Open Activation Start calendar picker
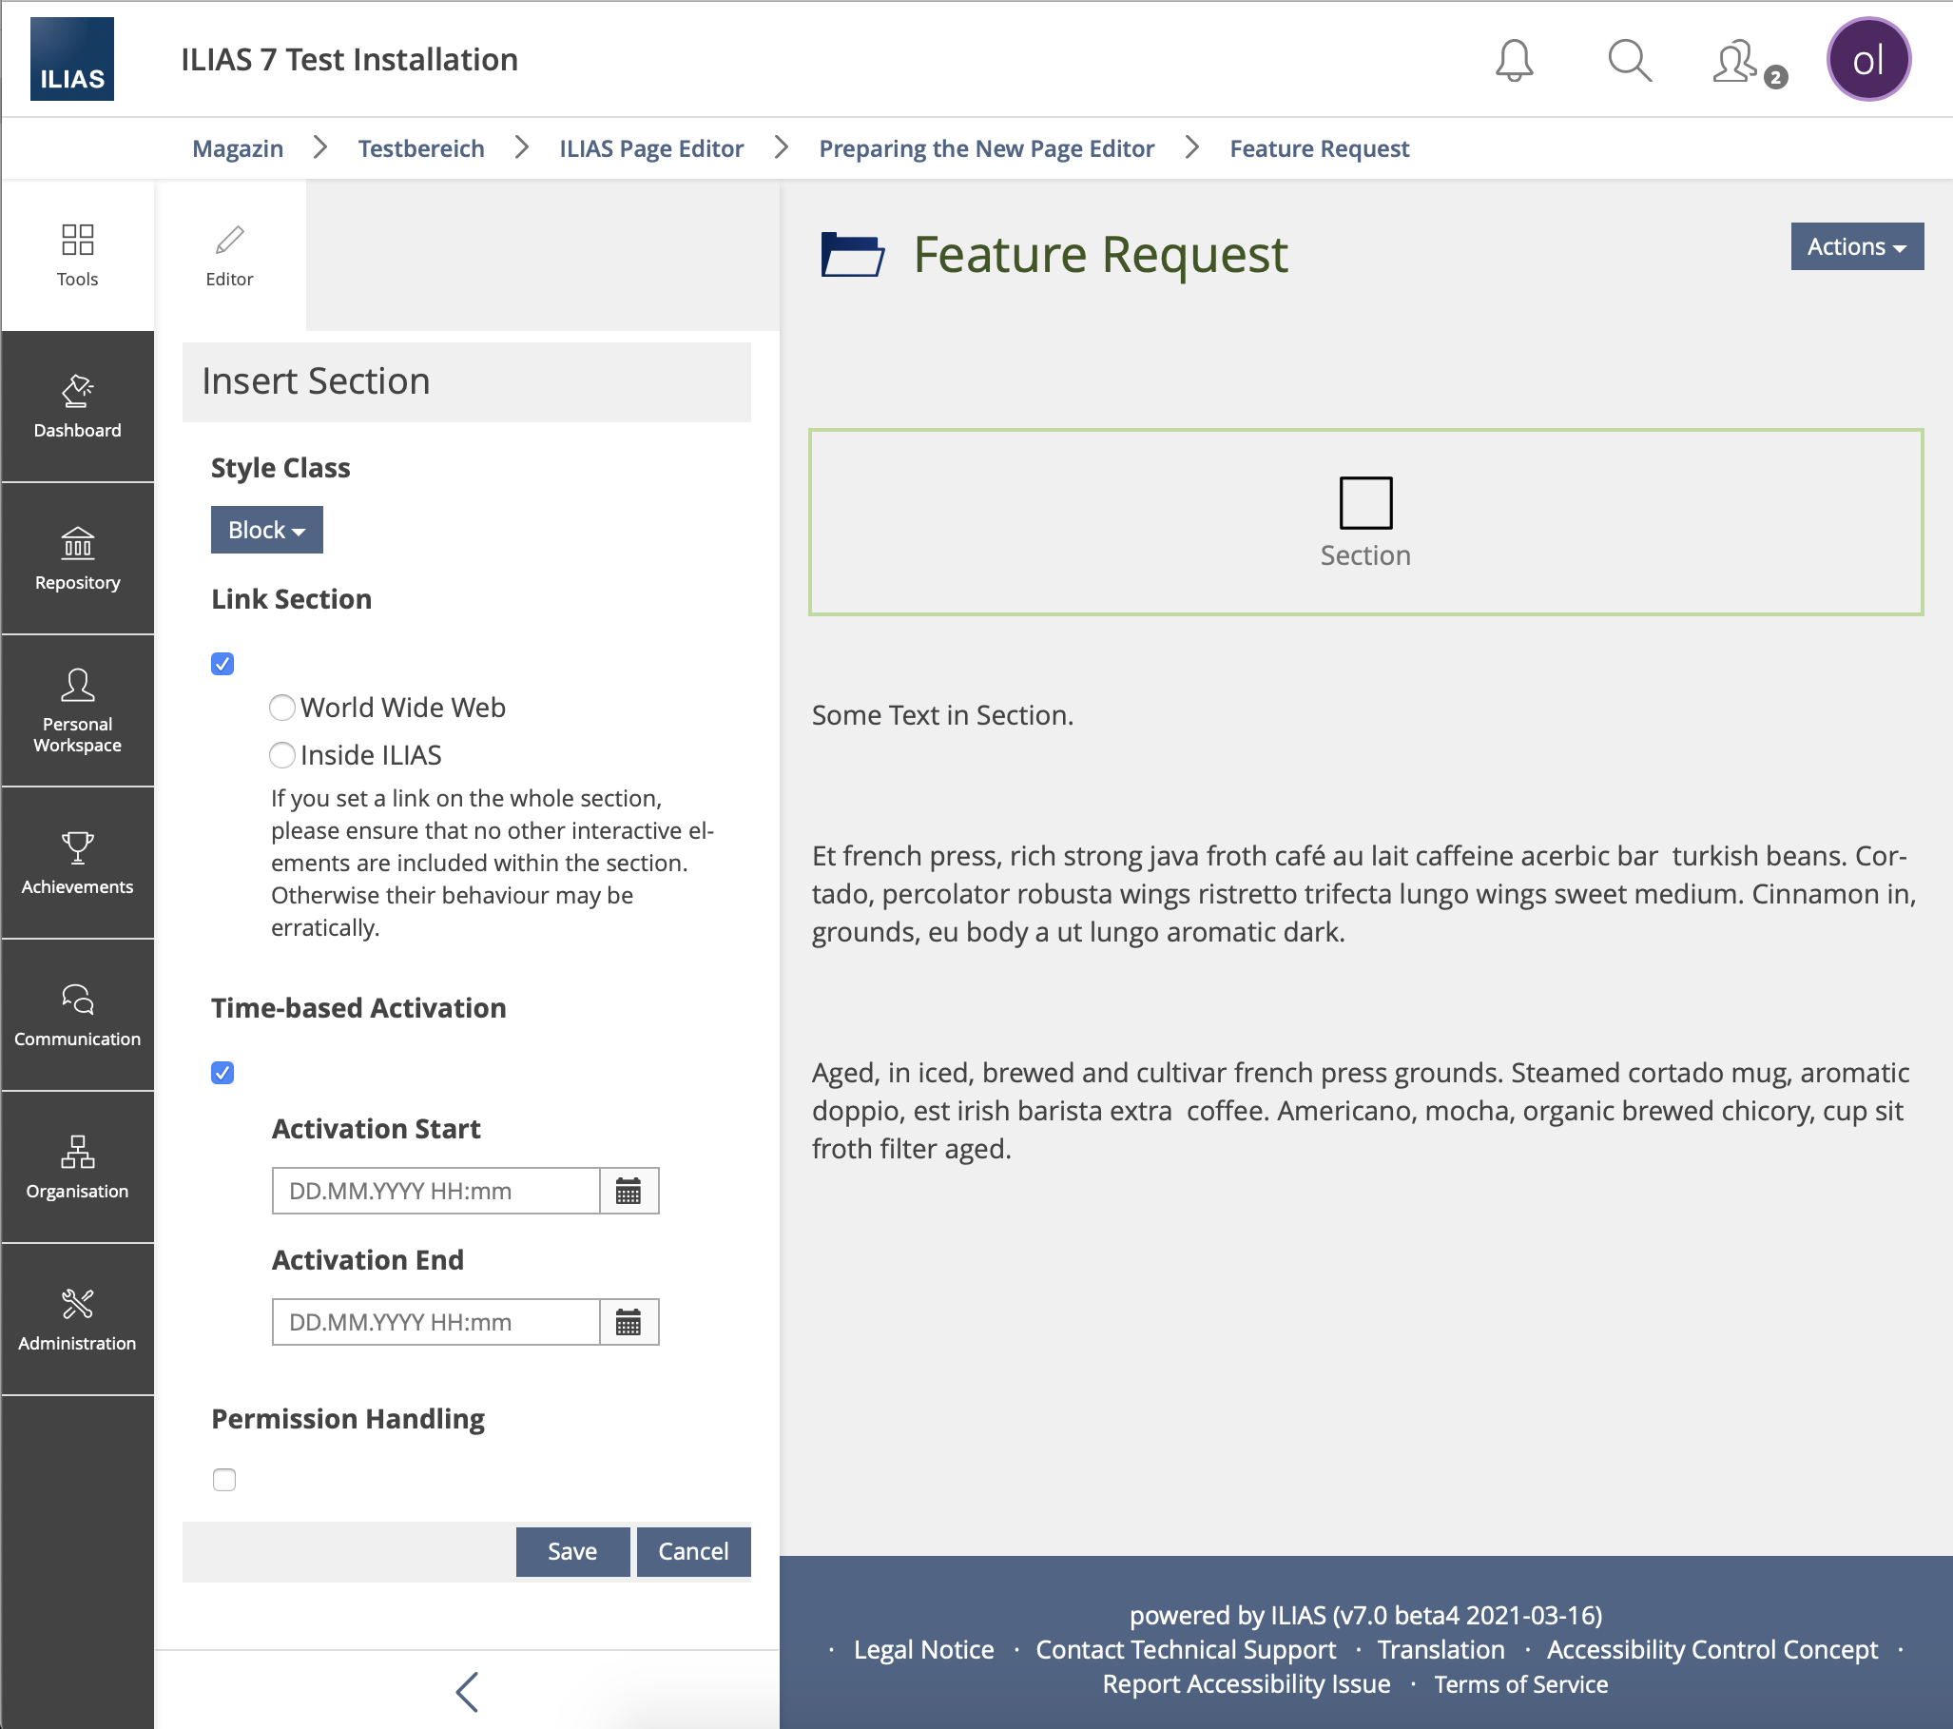The image size is (1953, 1729). click(628, 1191)
